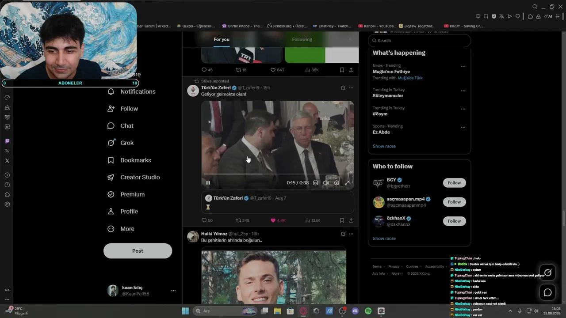Open File Explorer from the taskbar
Viewport: 566px width, 318px height.
tap(277, 311)
